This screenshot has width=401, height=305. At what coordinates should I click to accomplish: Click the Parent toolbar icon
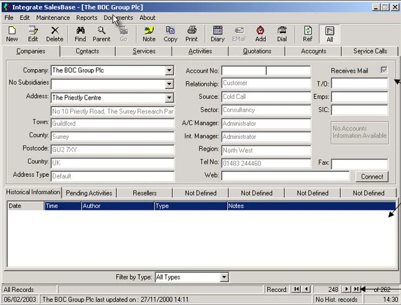101,34
